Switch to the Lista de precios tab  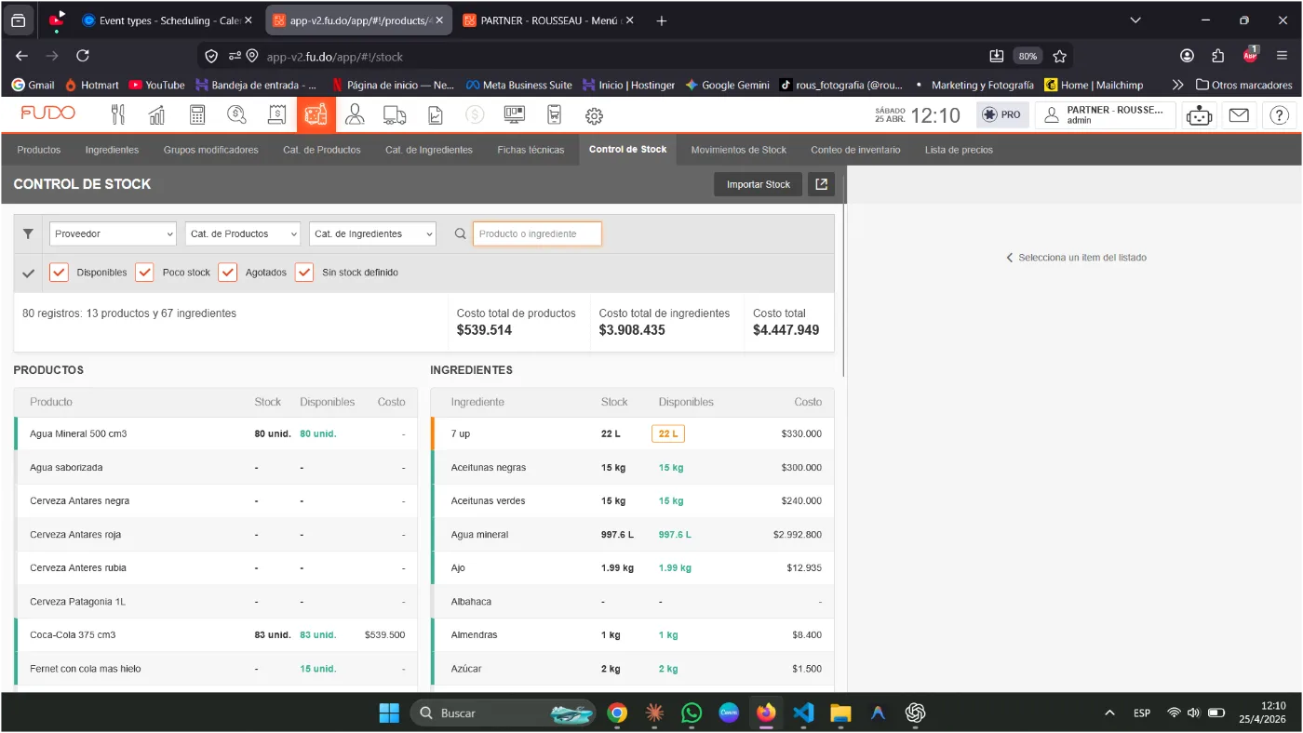coord(959,150)
